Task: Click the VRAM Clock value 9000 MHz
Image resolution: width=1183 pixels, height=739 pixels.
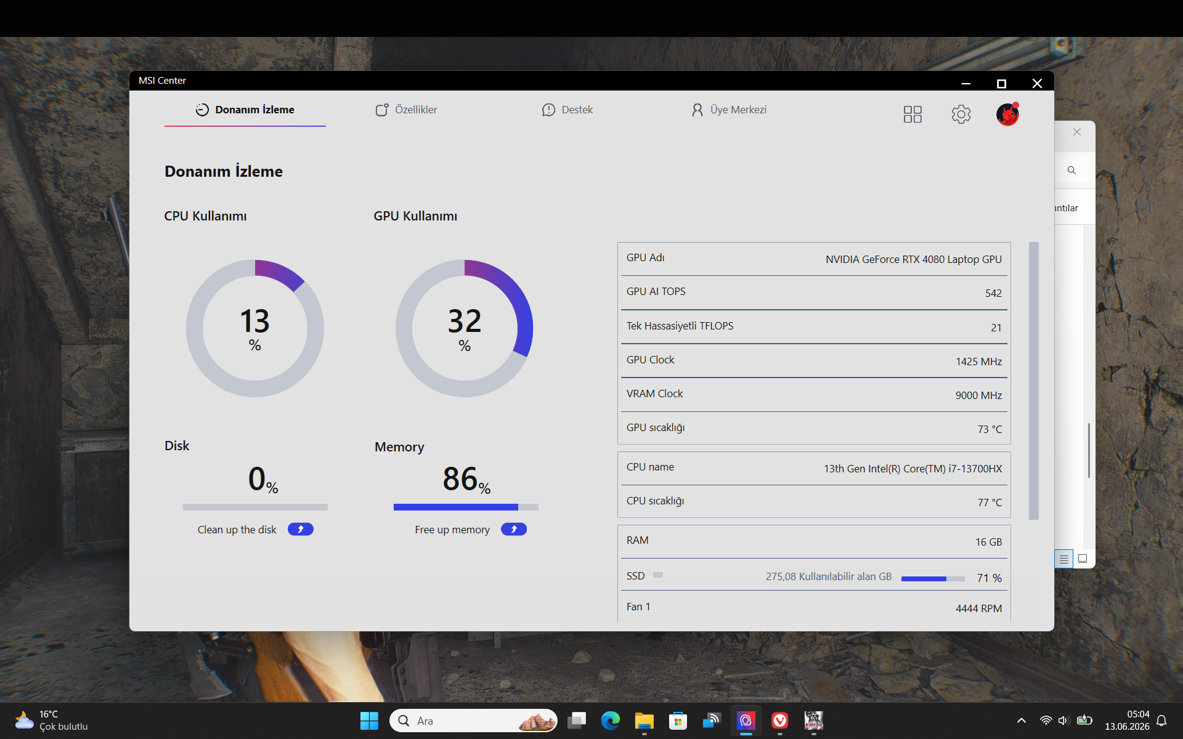Action: (x=978, y=395)
